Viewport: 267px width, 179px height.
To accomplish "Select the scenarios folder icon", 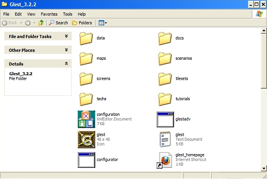I will point(165,59).
